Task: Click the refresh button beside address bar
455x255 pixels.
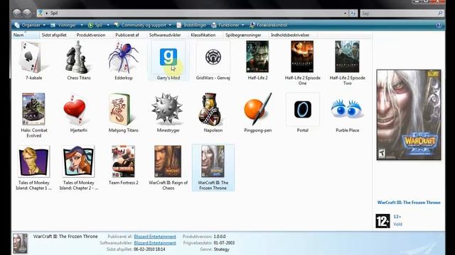Action: click(x=353, y=13)
